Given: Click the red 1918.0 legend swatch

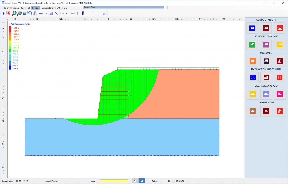Looking at the screenshot, I should pyautogui.click(x=10, y=28).
